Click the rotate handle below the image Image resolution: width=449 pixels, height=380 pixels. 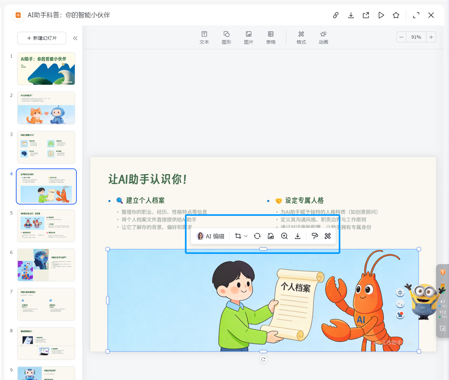263,359
